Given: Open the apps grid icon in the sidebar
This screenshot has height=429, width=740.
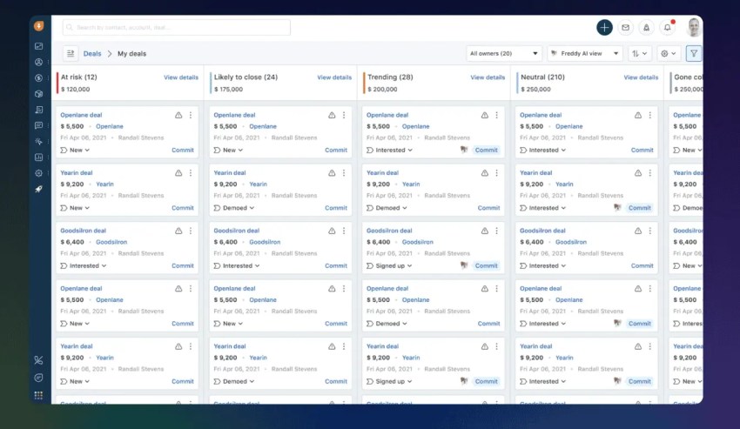Looking at the screenshot, I should point(38,395).
